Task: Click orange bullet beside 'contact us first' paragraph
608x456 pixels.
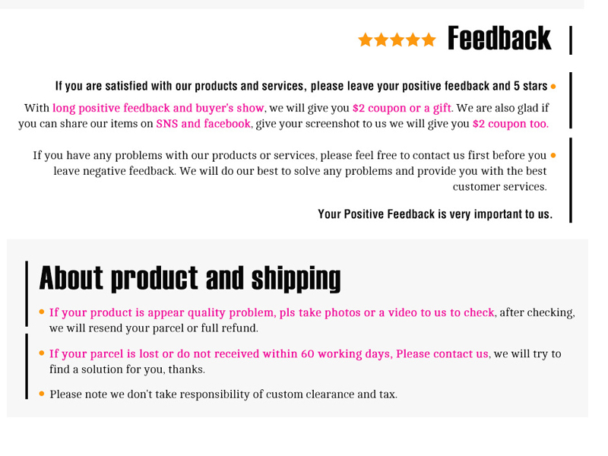Action: pyautogui.click(x=553, y=156)
